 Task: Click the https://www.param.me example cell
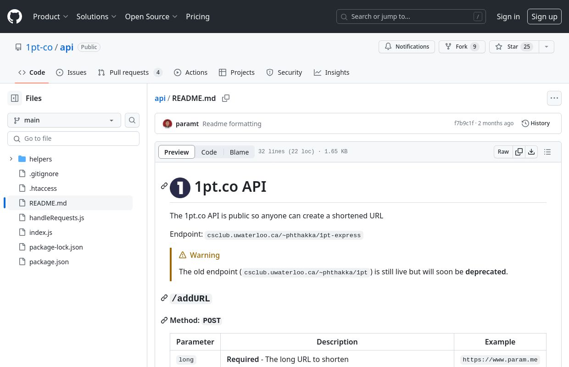point(500,360)
